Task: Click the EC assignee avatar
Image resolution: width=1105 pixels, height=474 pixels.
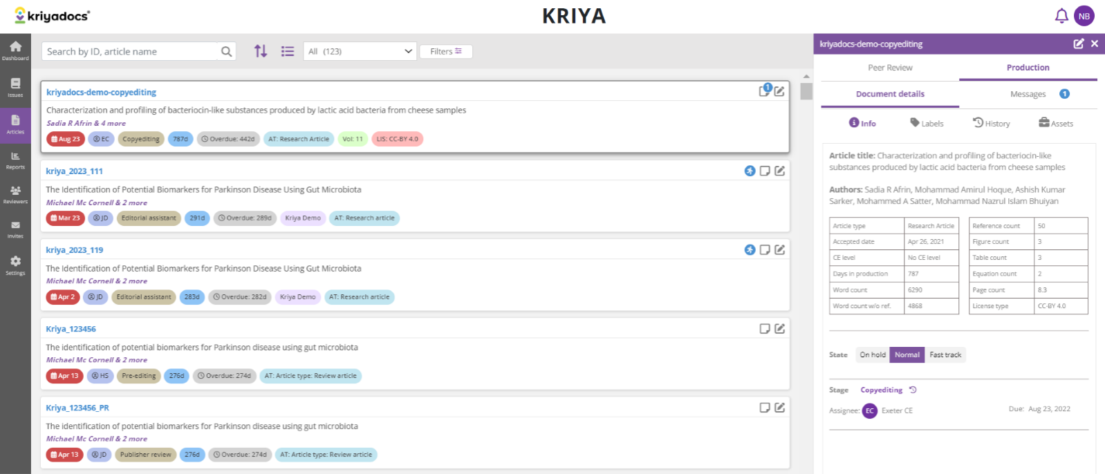Action: pyautogui.click(x=870, y=410)
